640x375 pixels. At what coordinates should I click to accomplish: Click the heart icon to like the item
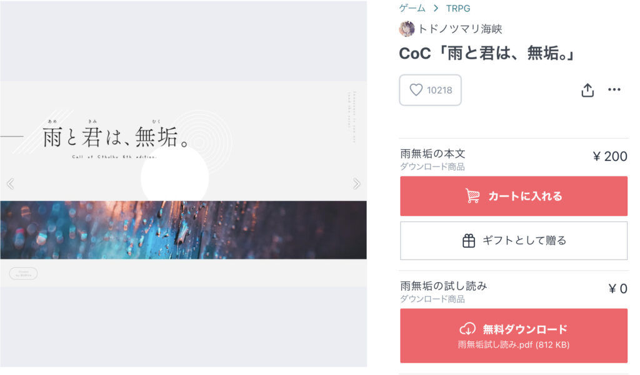416,90
